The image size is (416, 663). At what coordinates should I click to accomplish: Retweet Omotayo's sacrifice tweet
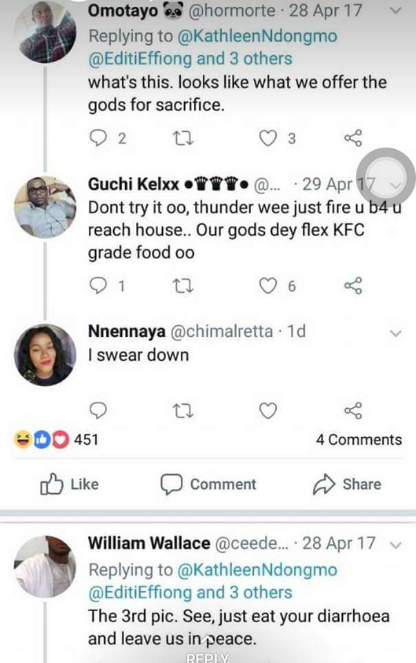point(181,138)
